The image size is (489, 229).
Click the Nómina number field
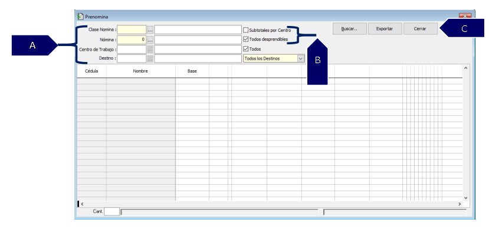point(132,40)
